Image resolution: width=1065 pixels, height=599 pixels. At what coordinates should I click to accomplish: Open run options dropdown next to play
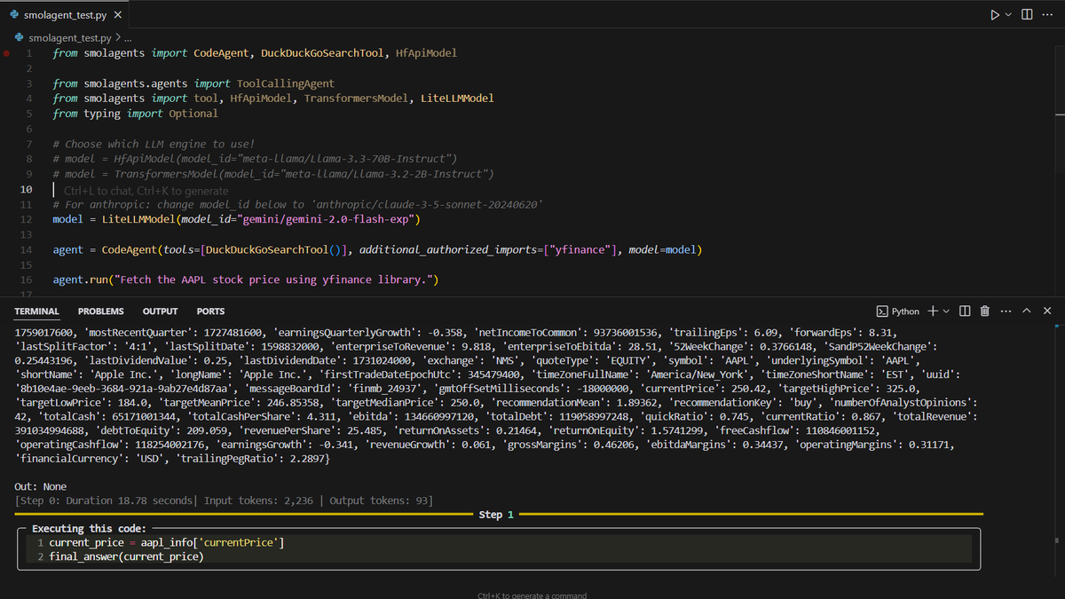[x=1009, y=15]
